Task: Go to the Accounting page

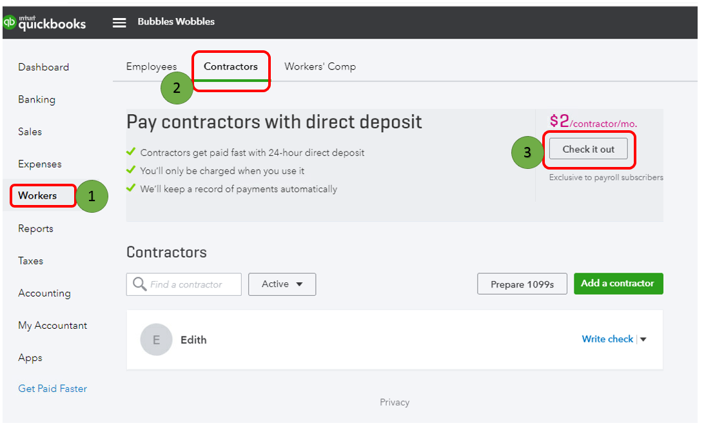Action: pyautogui.click(x=44, y=293)
